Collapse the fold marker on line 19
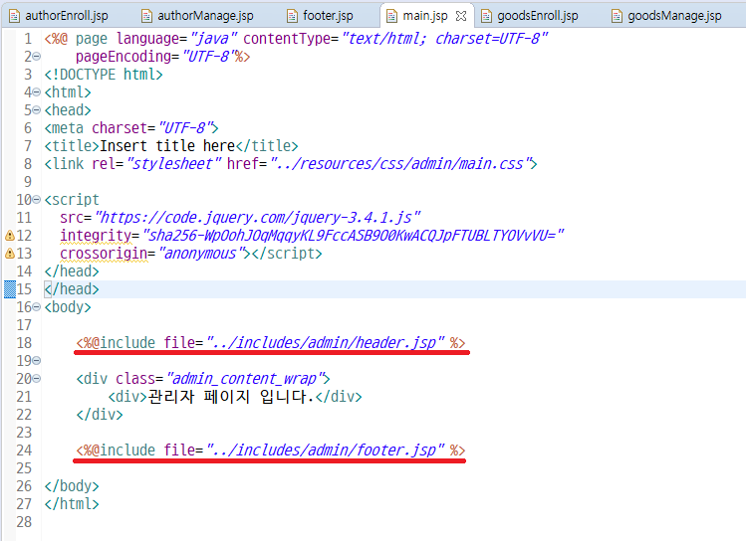Image resolution: width=746 pixels, height=541 pixels. [x=37, y=361]
